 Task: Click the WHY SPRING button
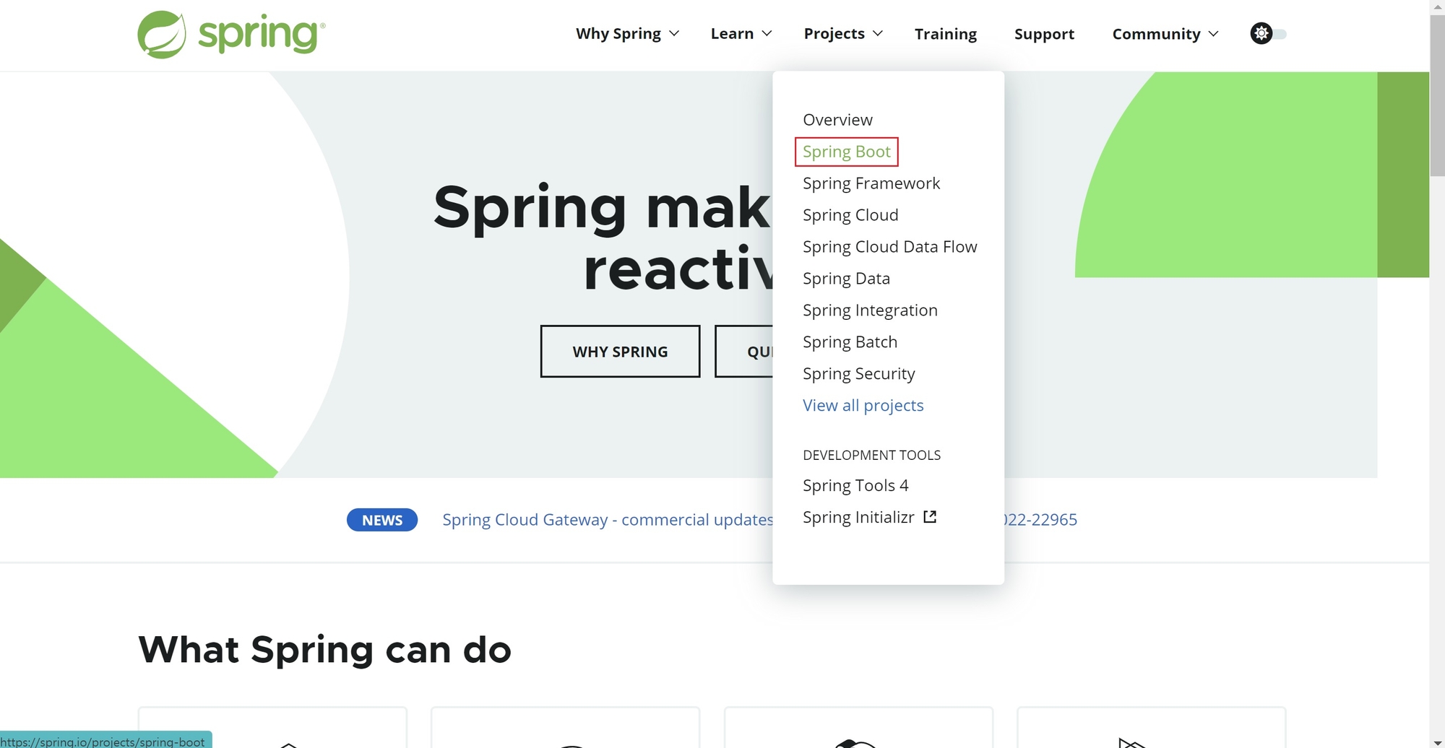pos(620,352)
